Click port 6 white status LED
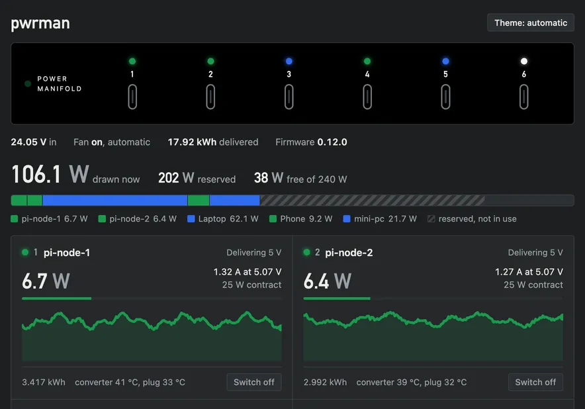Viewport: 585px width, 409px height. click(524, 61)
